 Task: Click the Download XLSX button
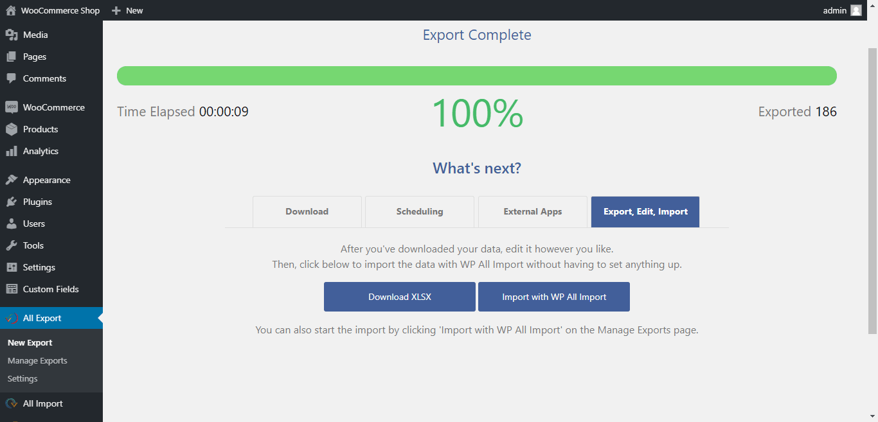coord(400,297)
